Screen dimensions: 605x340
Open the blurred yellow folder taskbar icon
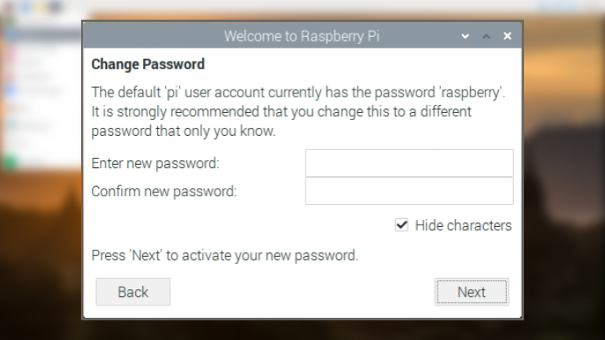tap(41, 6)
